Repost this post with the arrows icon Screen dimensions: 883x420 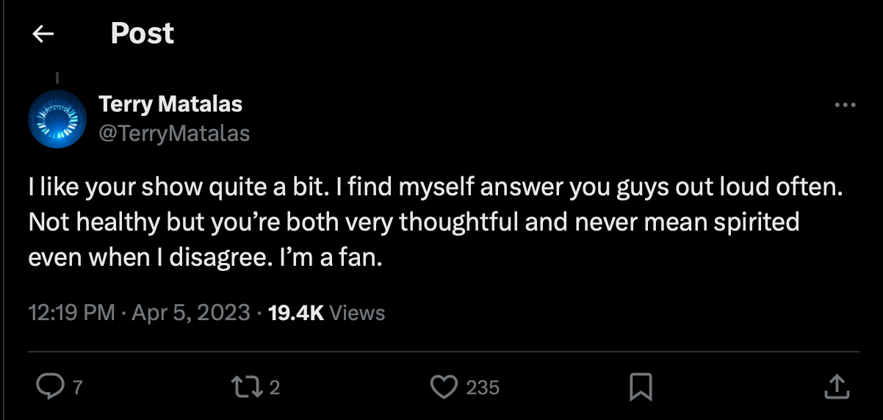[x=242, y=386]
